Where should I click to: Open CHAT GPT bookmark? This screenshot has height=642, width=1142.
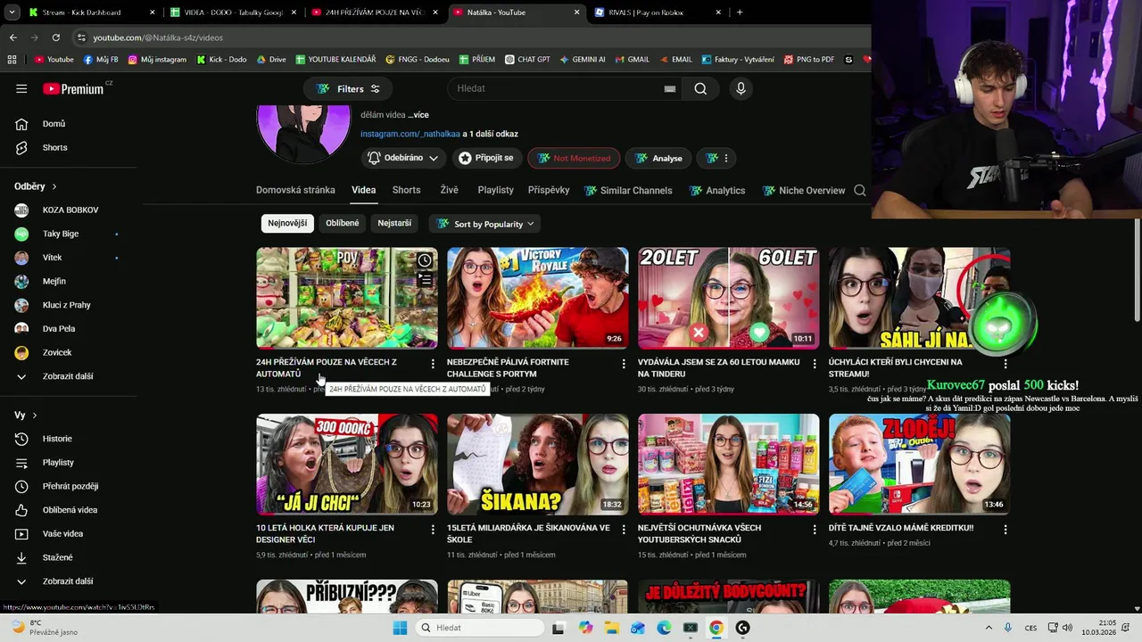coord(527,60)
